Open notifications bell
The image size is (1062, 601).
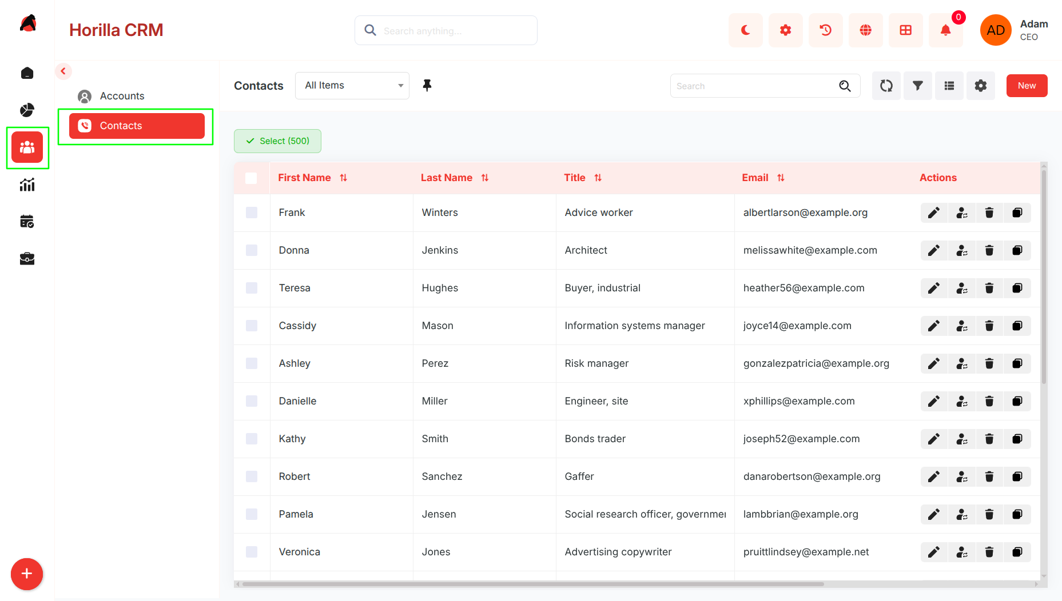click(945, 30)
